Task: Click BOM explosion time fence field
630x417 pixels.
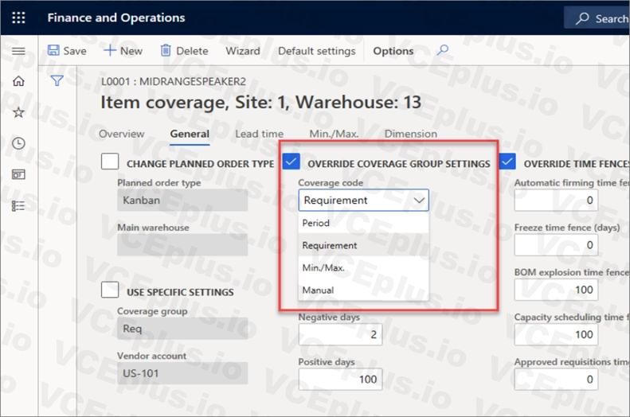Action: click(556, 290)
